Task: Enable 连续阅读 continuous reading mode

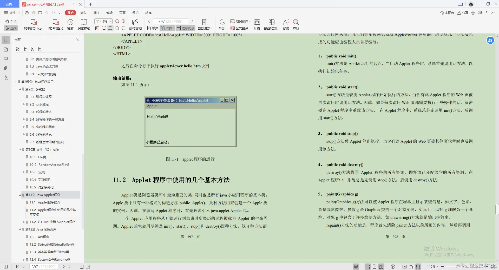Action: [185, 28]
